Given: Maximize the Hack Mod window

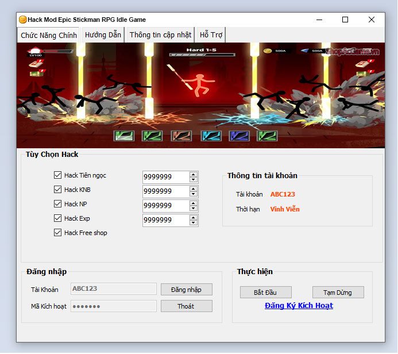Looking at the screenshot, I should (345, 20).
